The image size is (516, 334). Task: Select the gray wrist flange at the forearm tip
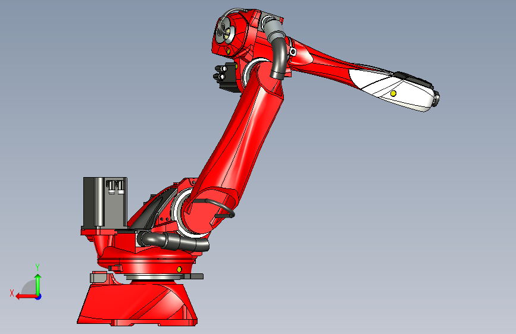(436, 99)
